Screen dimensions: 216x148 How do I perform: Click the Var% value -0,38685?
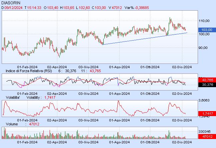pyautogui.click(x=142, y=8)
